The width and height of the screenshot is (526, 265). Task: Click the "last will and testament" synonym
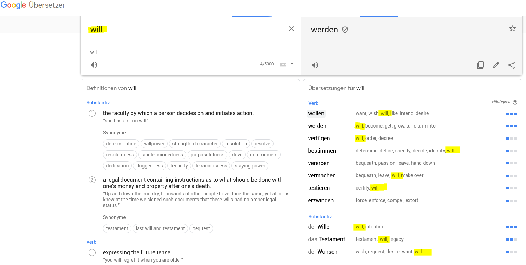point(160,228)
